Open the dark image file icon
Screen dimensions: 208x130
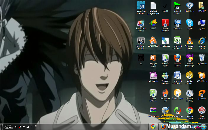click(x=141, y=59)
